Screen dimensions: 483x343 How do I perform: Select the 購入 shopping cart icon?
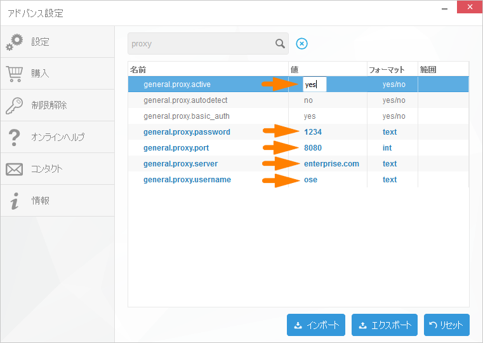click(x=14, y=74)
